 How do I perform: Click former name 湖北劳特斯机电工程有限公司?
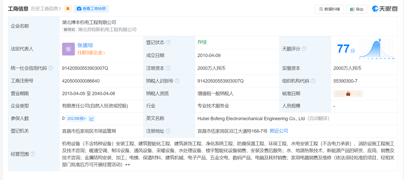tap(107, 30)
